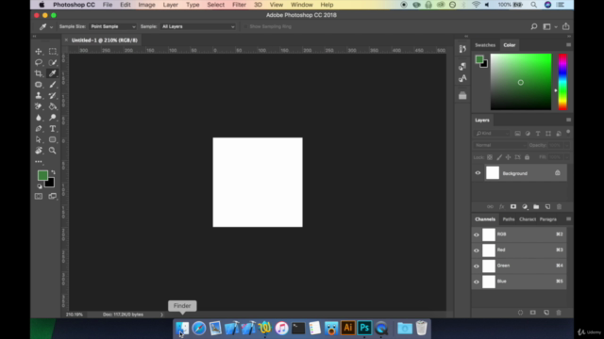Create a new layer
The image size is (604, 339).
click(547, 207)
